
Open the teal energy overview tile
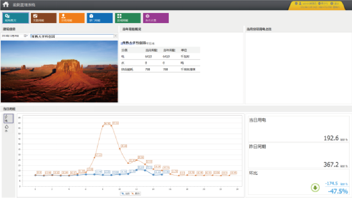click(x=15, y=18)
